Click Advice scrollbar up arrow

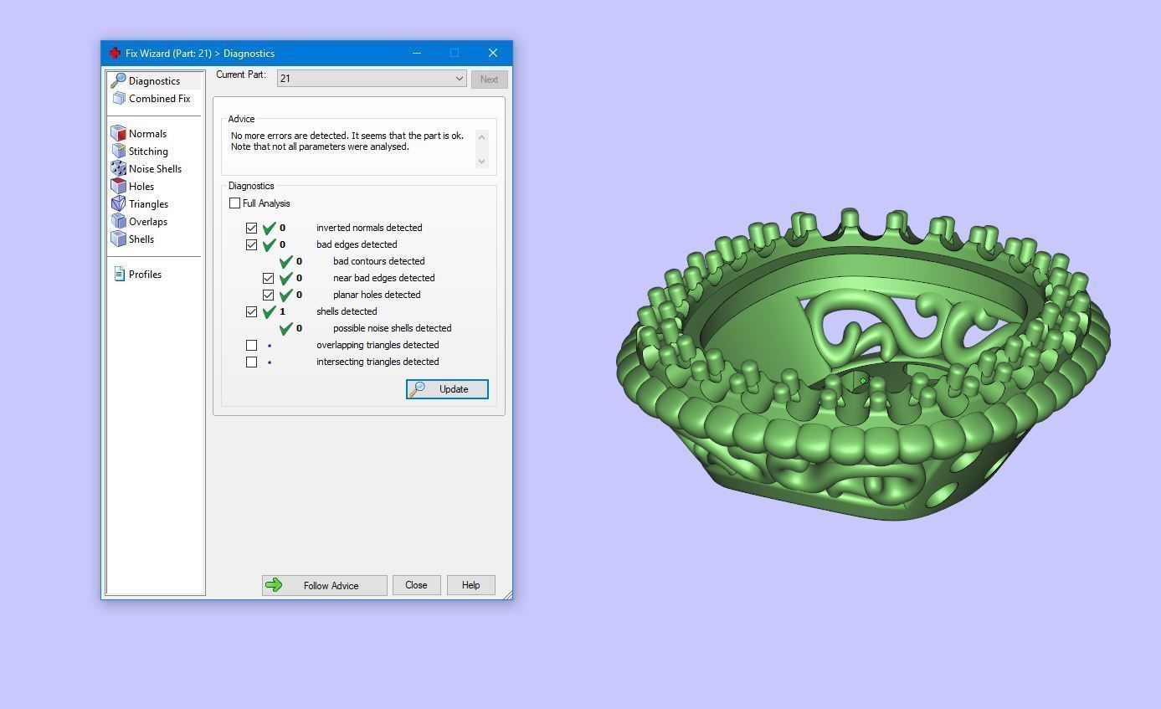[x=481, y=136]
